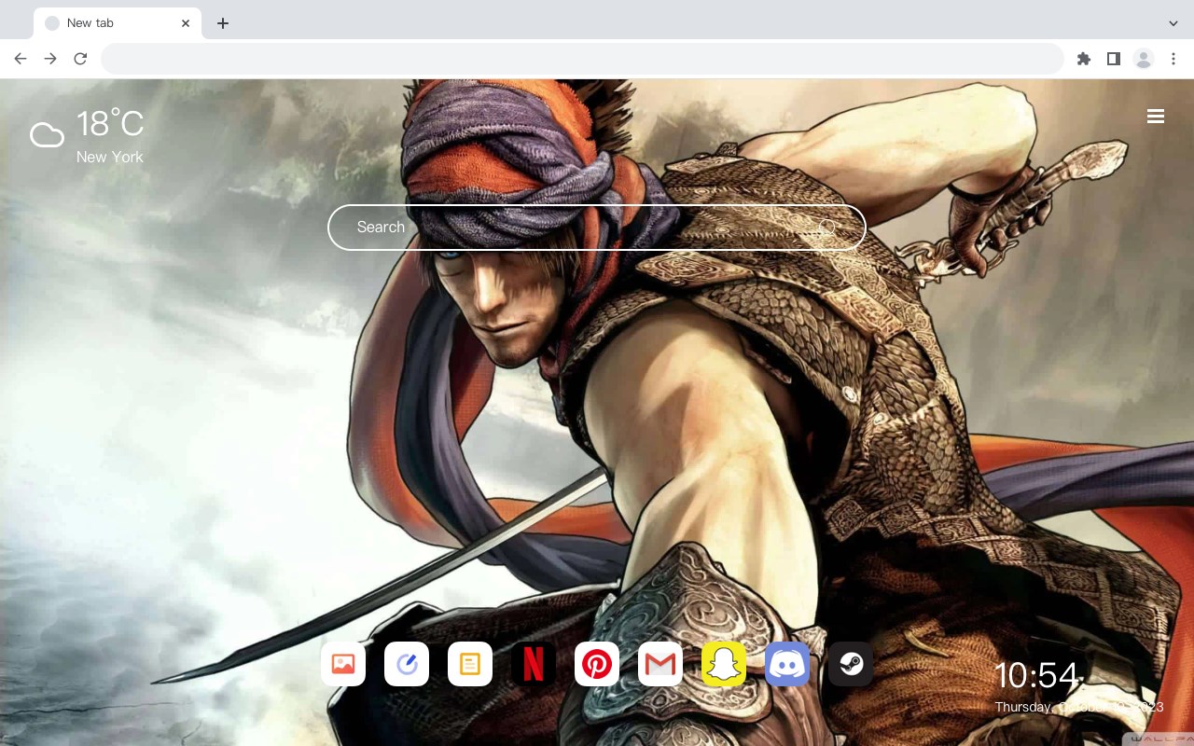Viewport: 1194px width, 746px height.
Task: Click the 18°C temperature reading
Action: coord(110,125)
